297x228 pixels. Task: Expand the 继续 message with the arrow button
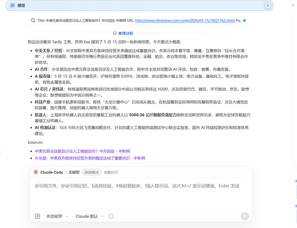[267, 5]
